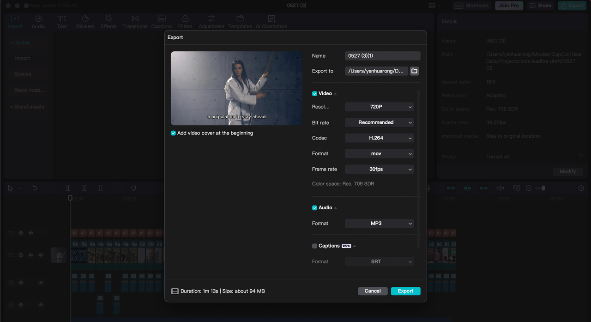Toggle the Video export checkbox
Screen dimensions: 591x322
coord(314,93)
